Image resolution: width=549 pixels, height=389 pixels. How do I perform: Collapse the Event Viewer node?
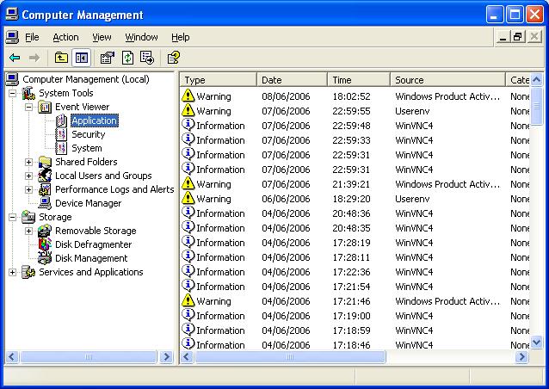coord(28,107)
